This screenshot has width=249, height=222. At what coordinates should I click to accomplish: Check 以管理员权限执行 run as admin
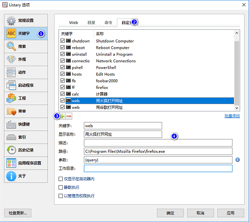pos(61,196)
